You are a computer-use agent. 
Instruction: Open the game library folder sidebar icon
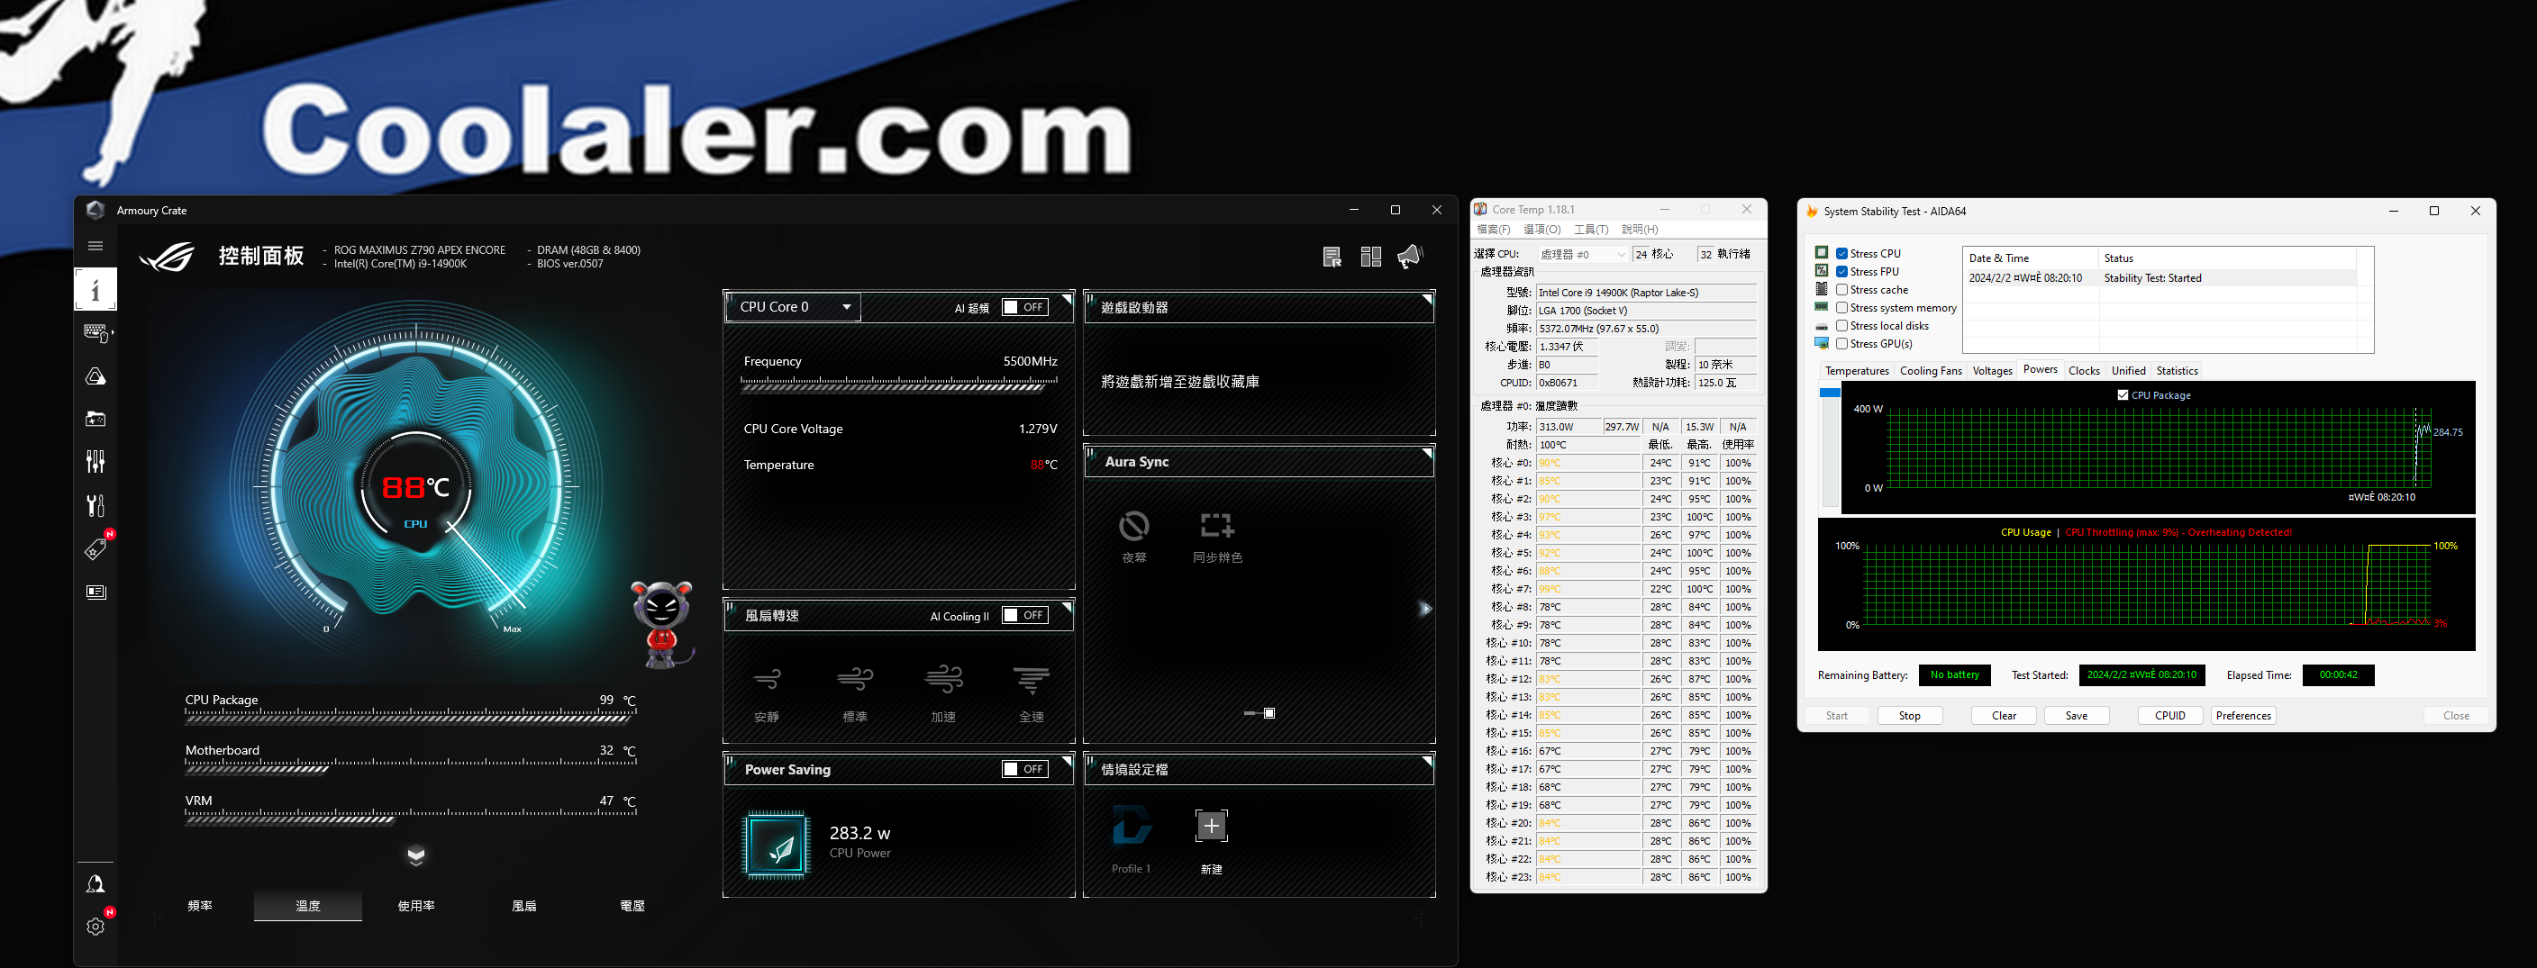coord(95,420)
